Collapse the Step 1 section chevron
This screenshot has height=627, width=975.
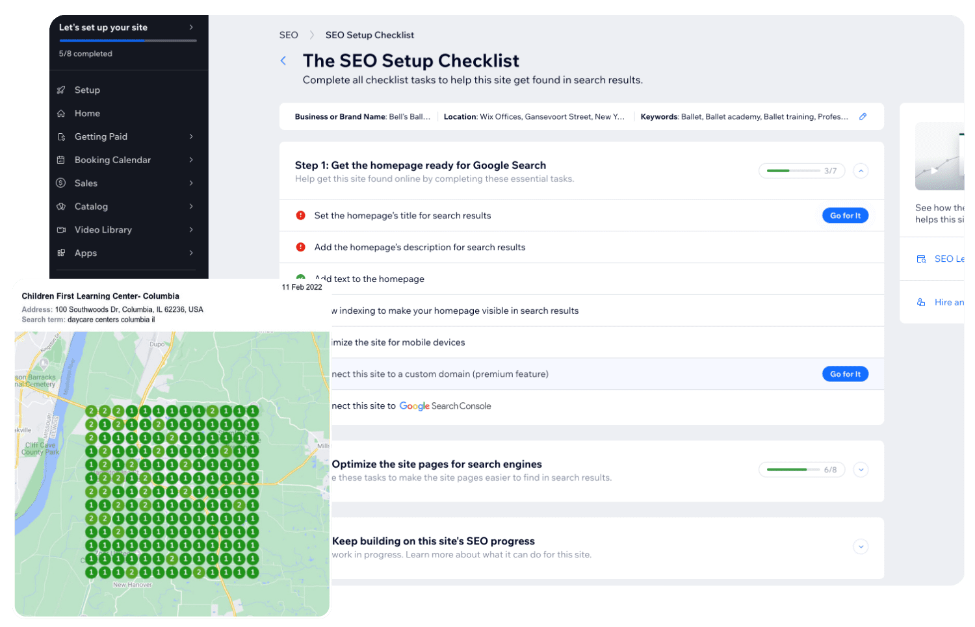click(x=861, y=172)
